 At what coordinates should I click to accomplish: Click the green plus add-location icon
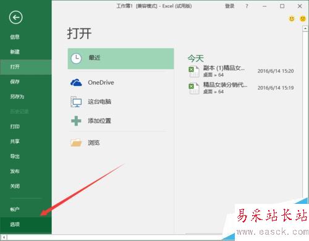tap(76, 120)
